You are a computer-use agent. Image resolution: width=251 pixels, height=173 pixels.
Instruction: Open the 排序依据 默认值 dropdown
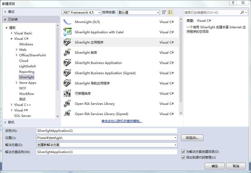158,12
